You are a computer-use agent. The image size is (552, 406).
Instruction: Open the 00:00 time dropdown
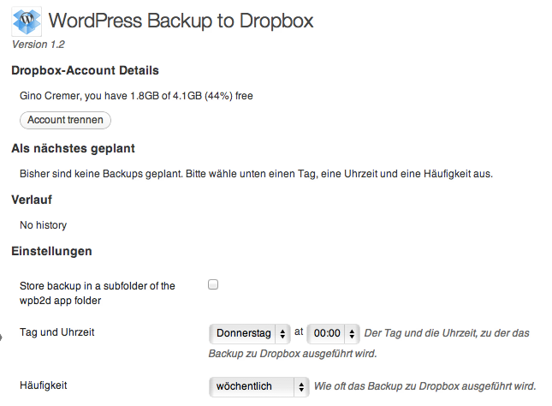coord(333,333)
